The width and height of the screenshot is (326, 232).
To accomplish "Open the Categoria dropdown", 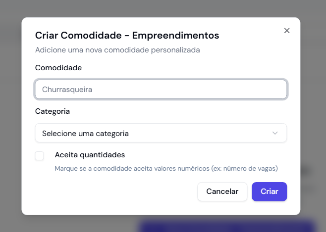I will [161, 133].
